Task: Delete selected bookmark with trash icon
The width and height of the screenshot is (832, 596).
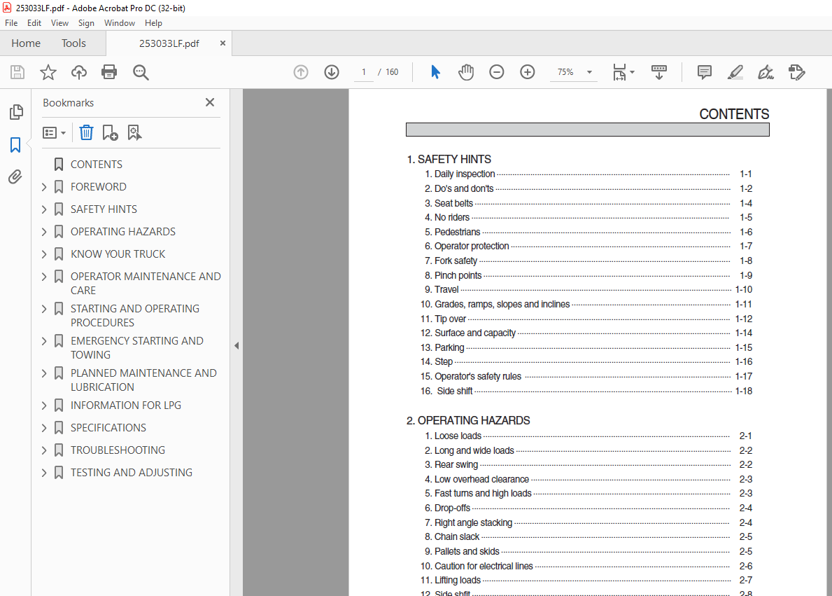Action: [87, 132]
